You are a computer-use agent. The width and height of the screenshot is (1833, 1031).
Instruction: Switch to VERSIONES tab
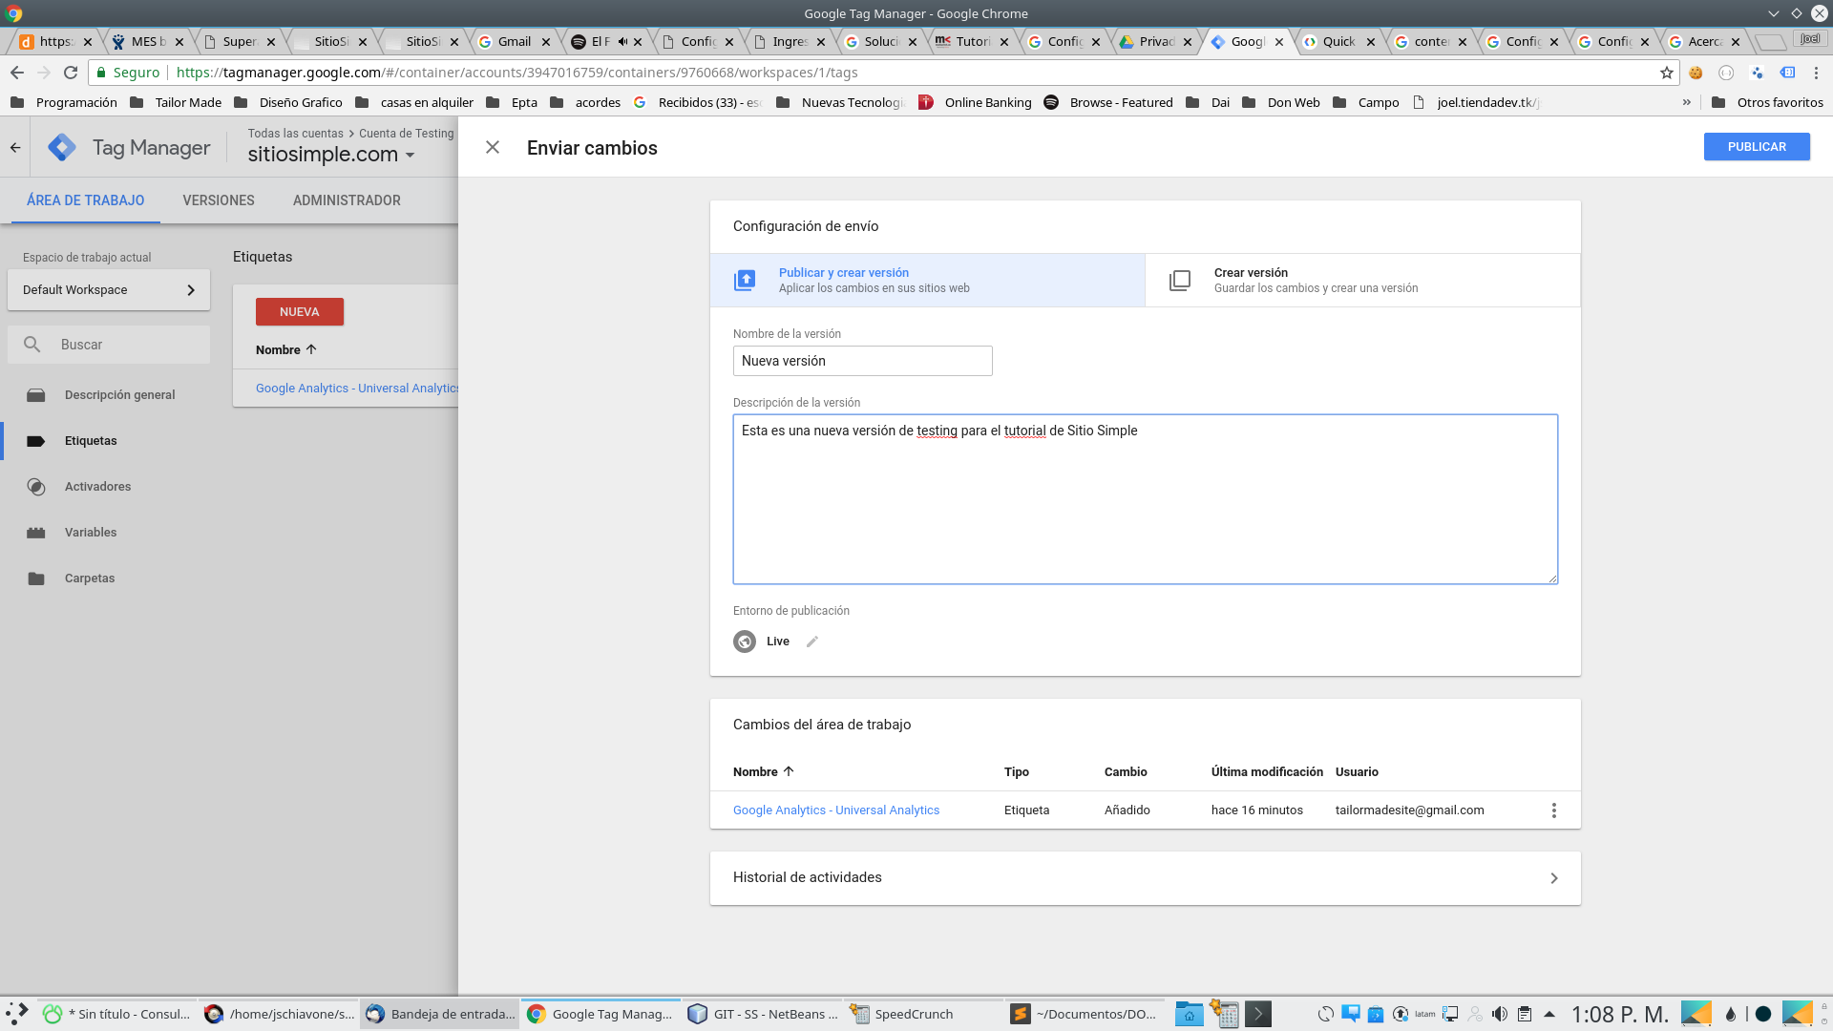pyautogui.click(x=219, y=200)
